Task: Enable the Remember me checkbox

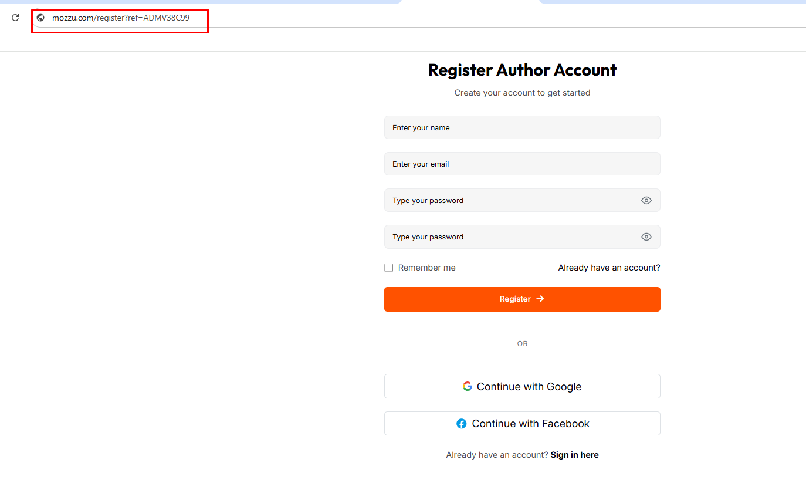Action: click(388, 267)
